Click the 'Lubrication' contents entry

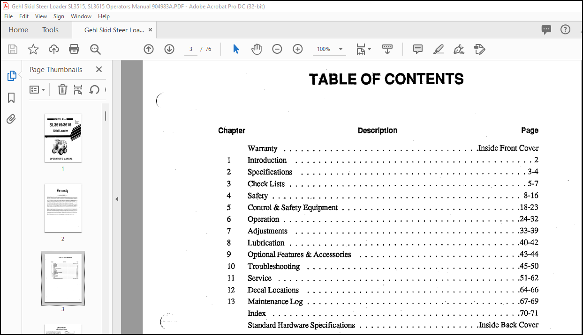[x=266, y=243]
